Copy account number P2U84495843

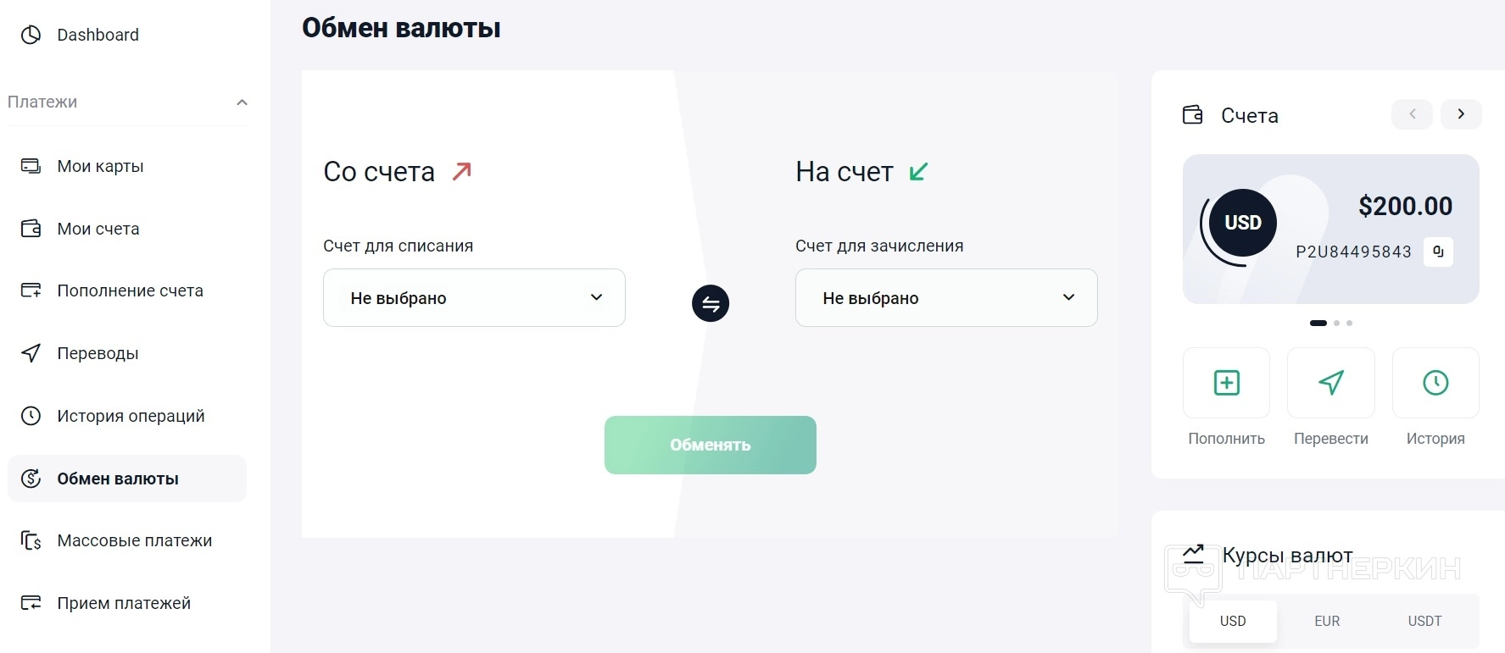tap(1438, 252)
